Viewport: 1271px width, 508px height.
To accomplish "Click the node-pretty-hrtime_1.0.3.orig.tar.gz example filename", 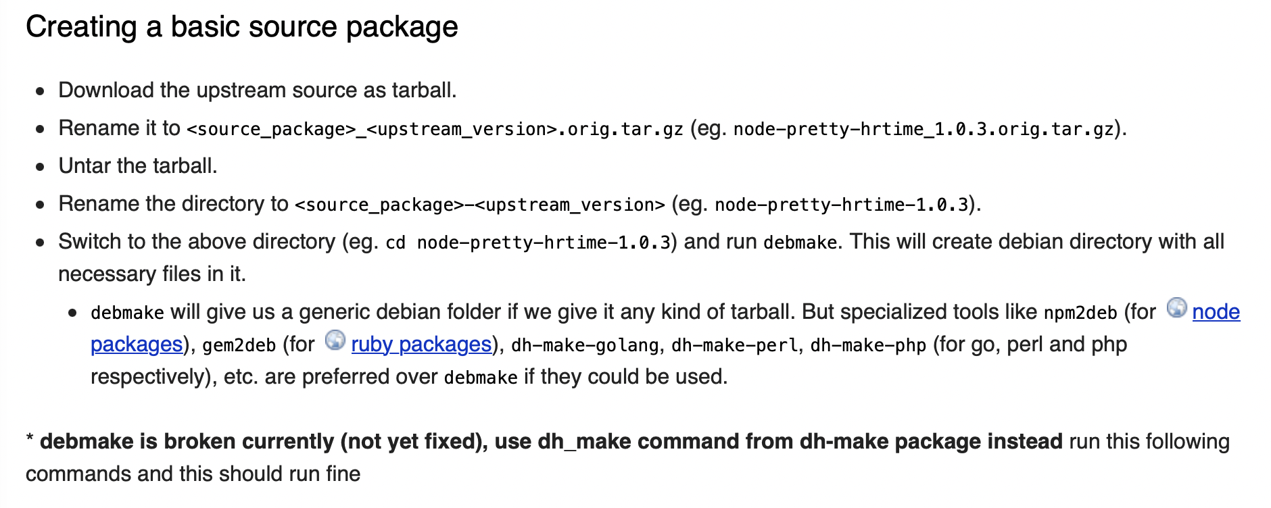I will 924,129.
